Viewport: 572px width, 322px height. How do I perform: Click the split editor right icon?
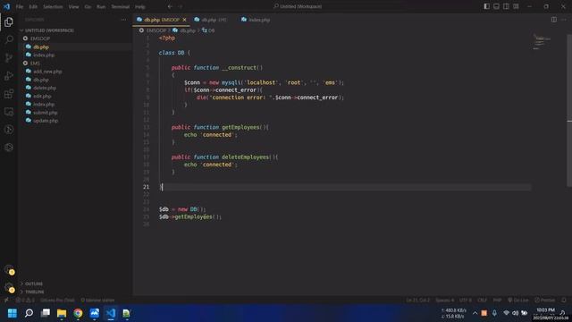pos(554,20)
